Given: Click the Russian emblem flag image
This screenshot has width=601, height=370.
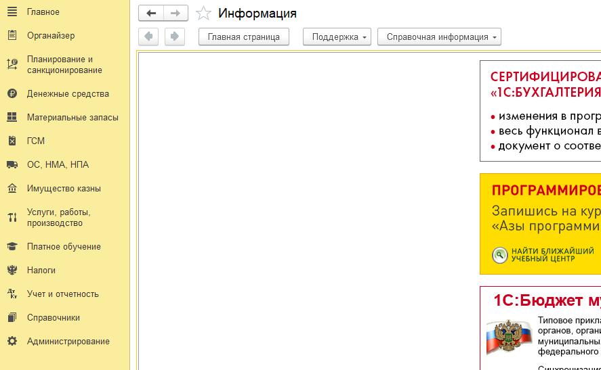Looking at the screenshot, I should [509, 337].
